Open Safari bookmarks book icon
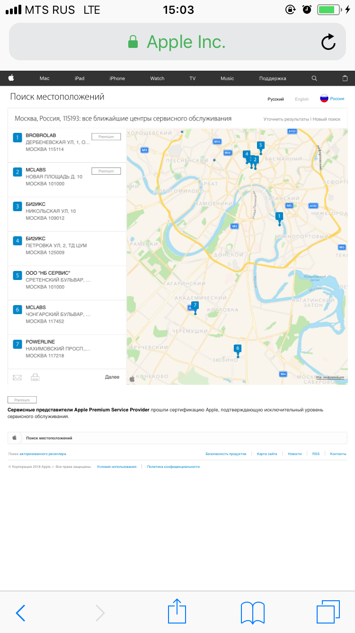355x633 pixels. tap(253, 613)
